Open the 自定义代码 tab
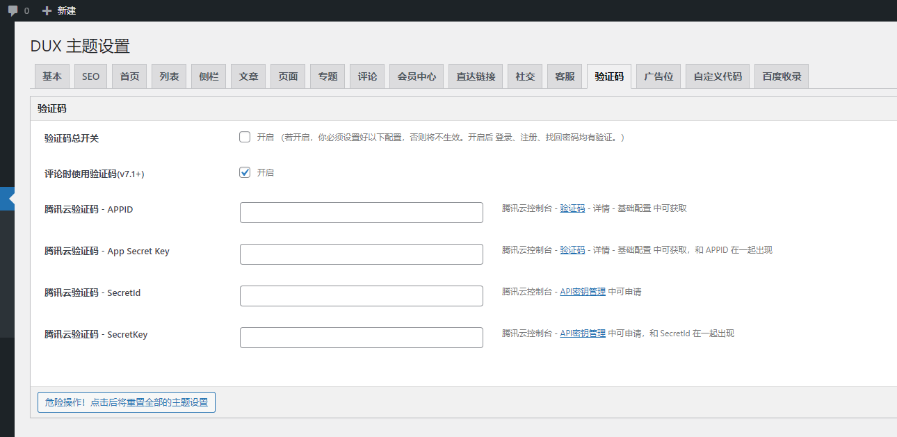 (x=718, y=76)
